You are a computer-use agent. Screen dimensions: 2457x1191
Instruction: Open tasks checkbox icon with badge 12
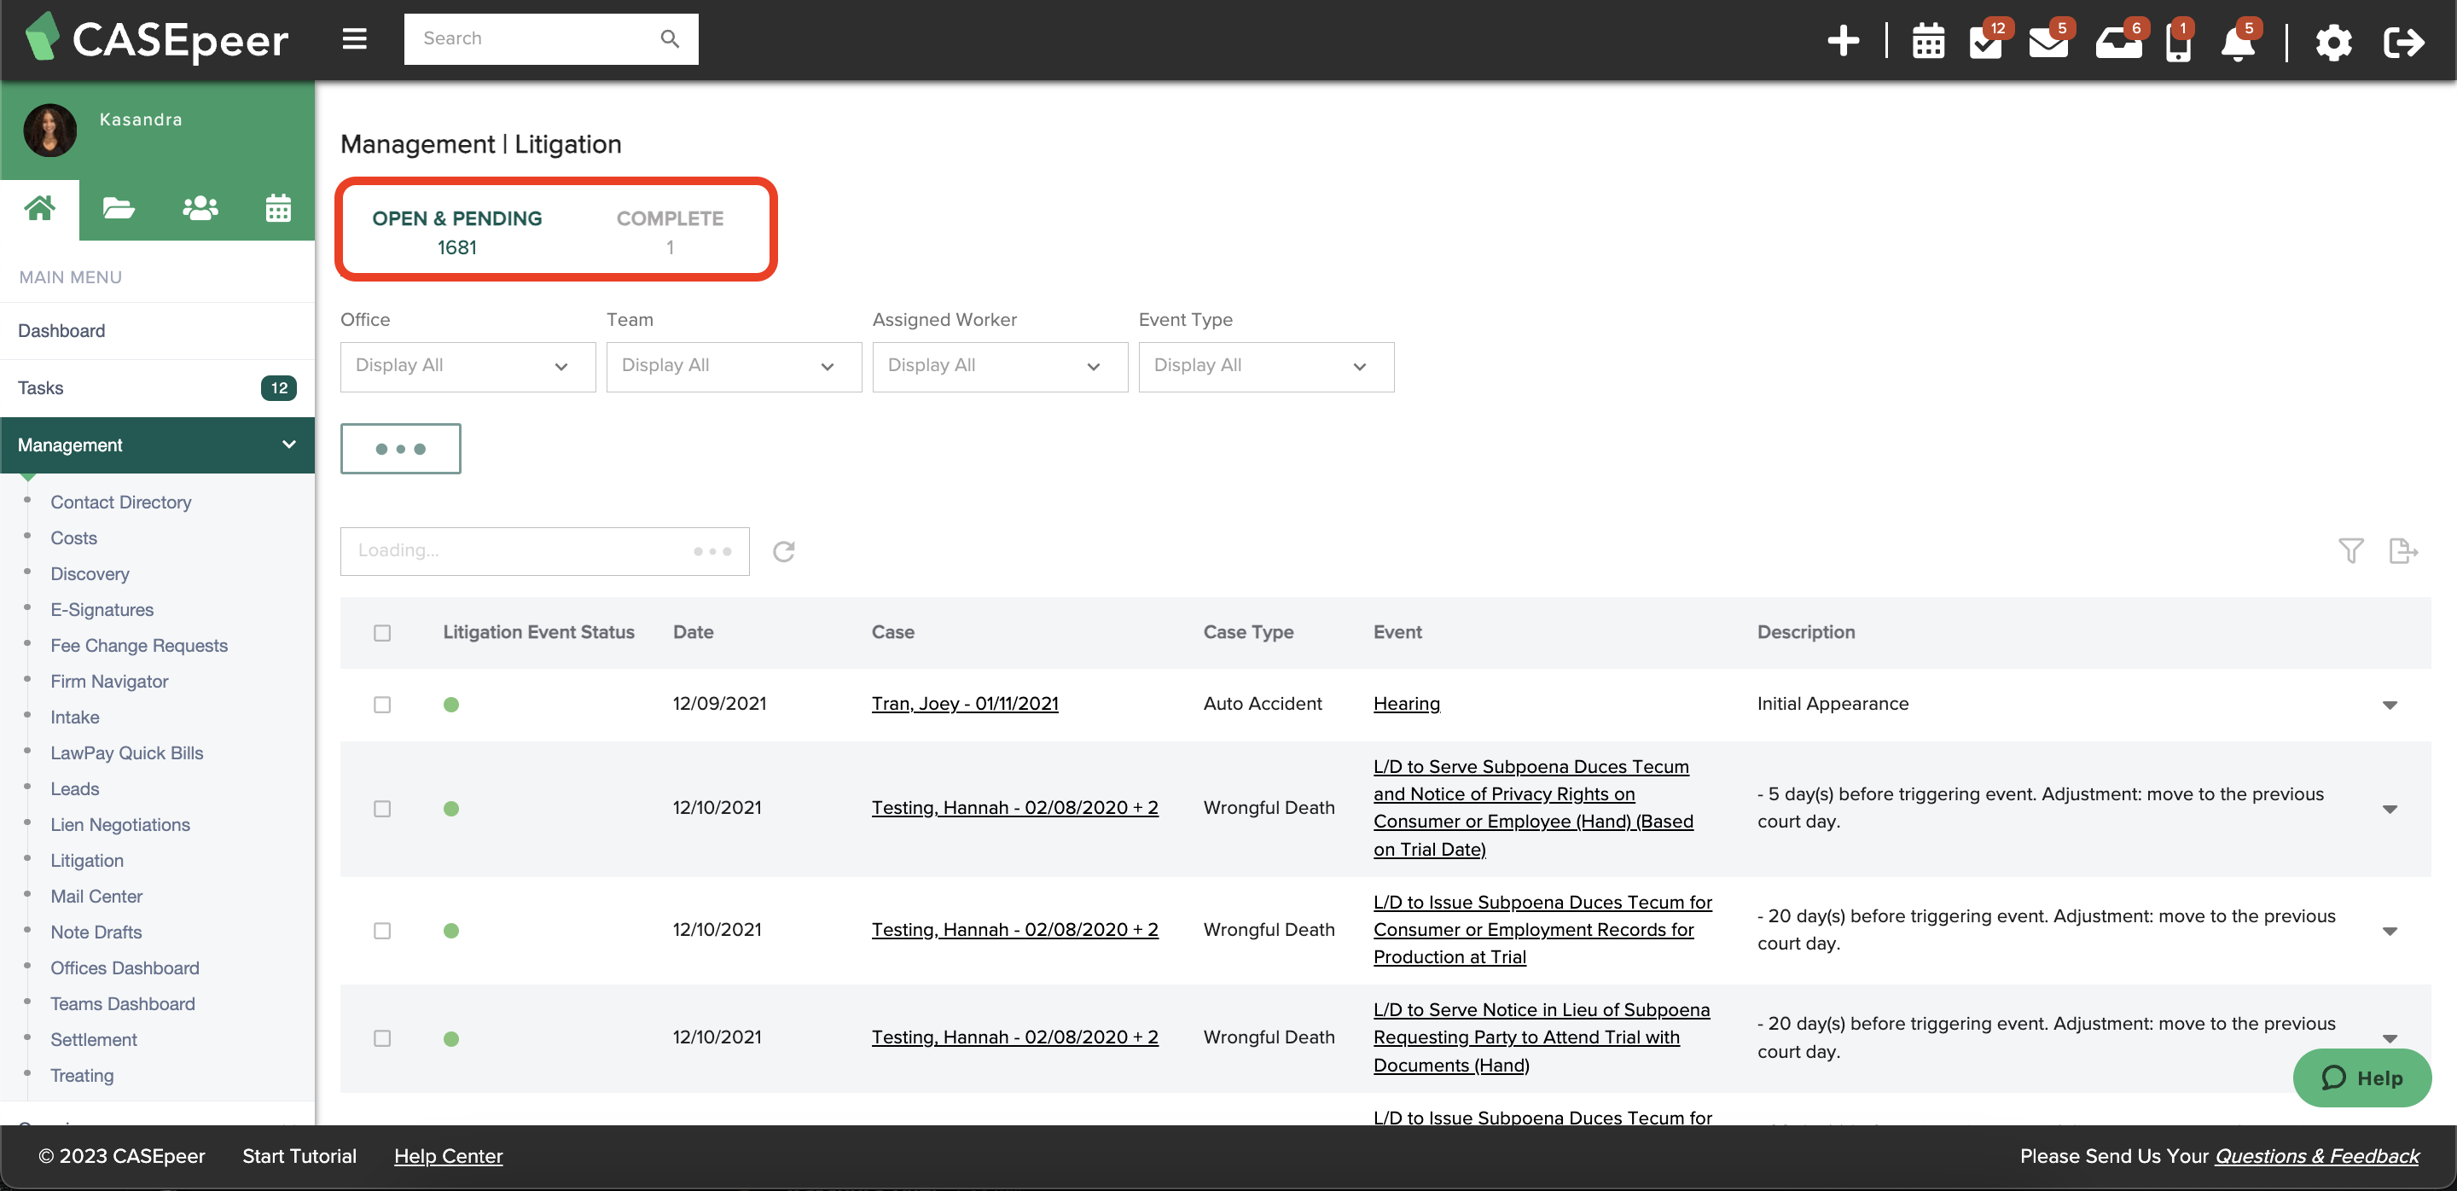click(x=1988, y=41)
